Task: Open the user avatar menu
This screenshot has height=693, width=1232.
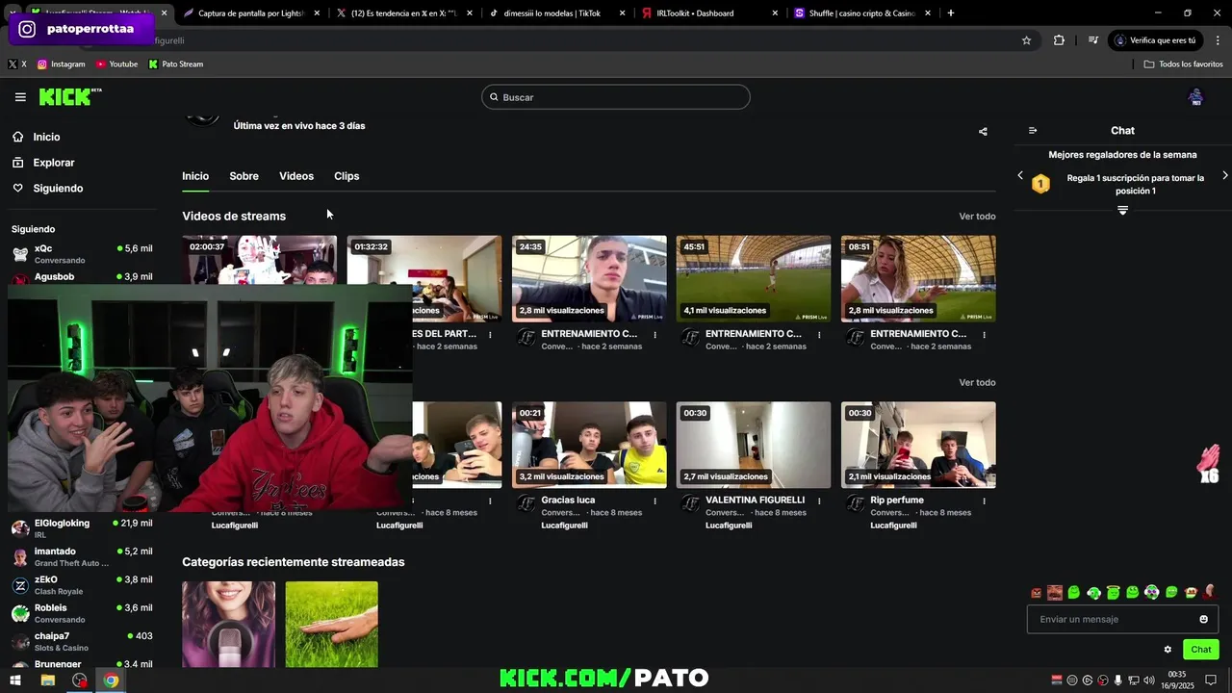Action: (x=1195, y=97)
